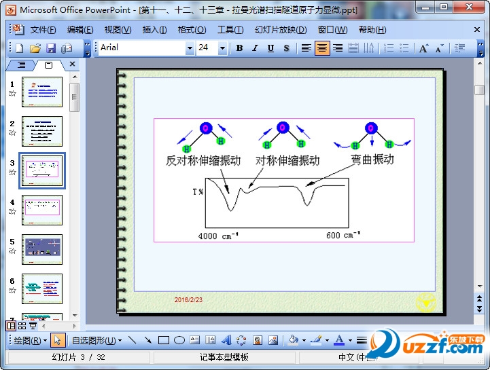The height and width of the screenshot is (370, 490).
Task: Open fill color dropdown arrow
Action: pos(304,341)
